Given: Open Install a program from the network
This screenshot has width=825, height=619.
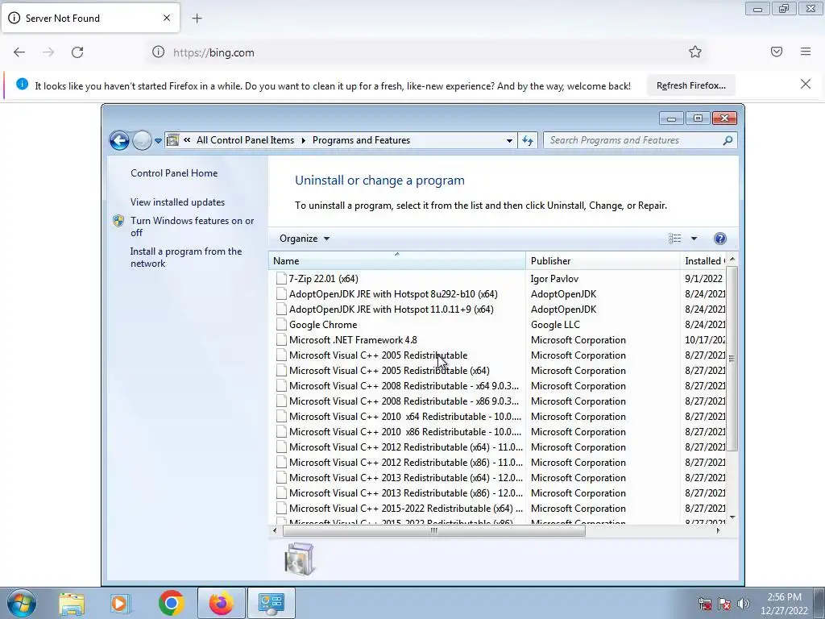Looking at the screenshot, I should pos(186,257).
